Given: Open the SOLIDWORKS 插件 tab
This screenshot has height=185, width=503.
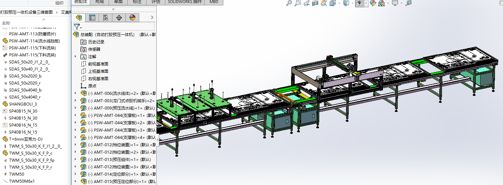Looking at the screenshot, I should tap(185, 2).
